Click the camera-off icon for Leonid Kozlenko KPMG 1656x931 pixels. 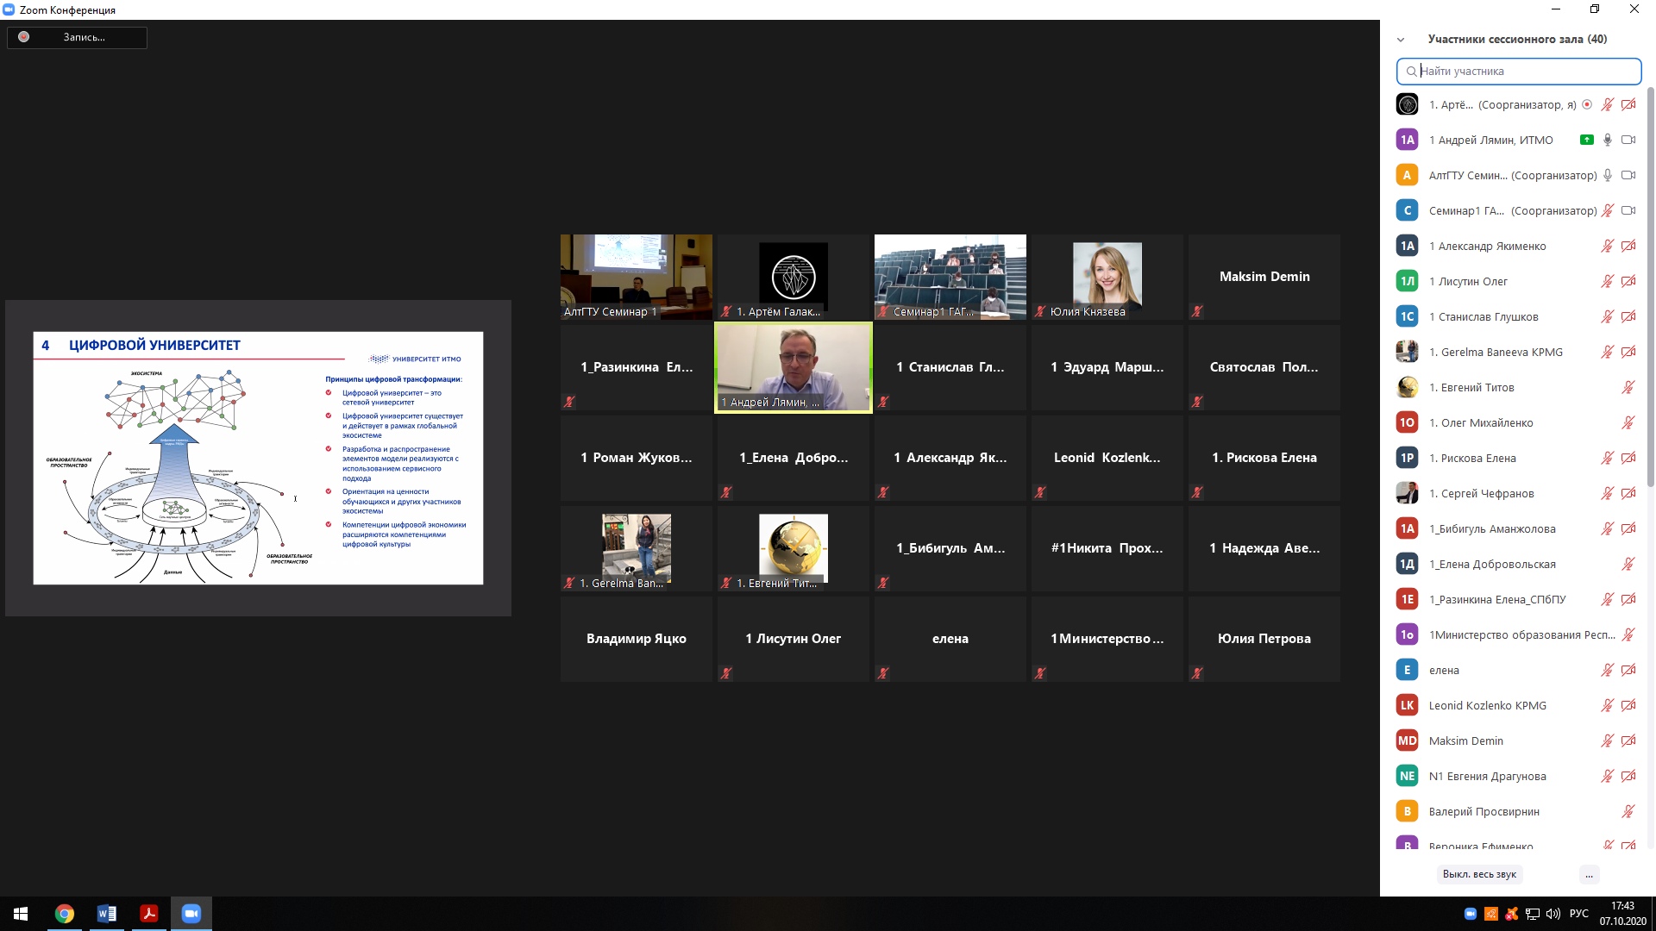(1628, 705)
